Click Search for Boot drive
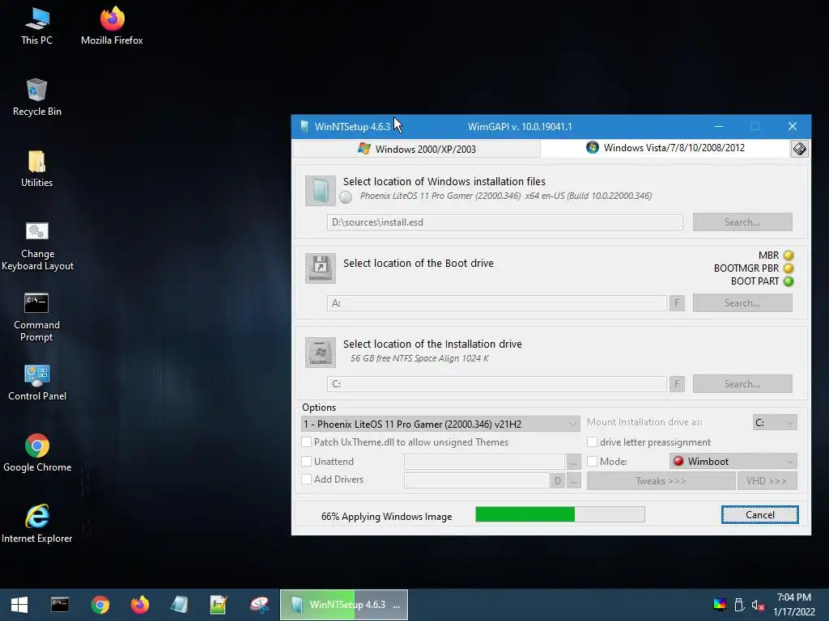This screenshot has width=829, height=621. [x=742, y=303]
